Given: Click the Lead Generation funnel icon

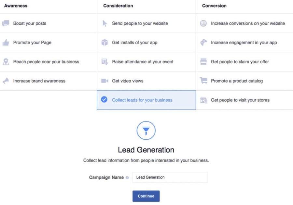Looking at the screenshot, I should click(x=146, y=130).
